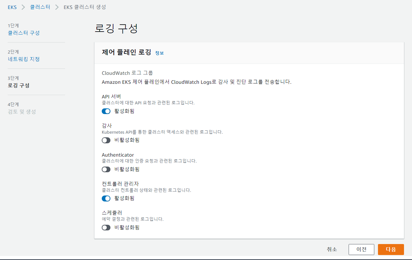This screenshot has height=260, width=412.
Task: Click the CloudWatch 로그 그룹 label
Action: pyautogui.click(x=127, y=73)
